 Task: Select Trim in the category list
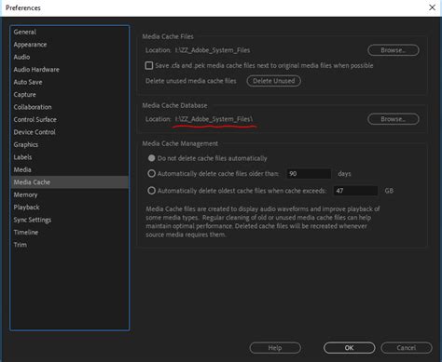click(21, 245)
